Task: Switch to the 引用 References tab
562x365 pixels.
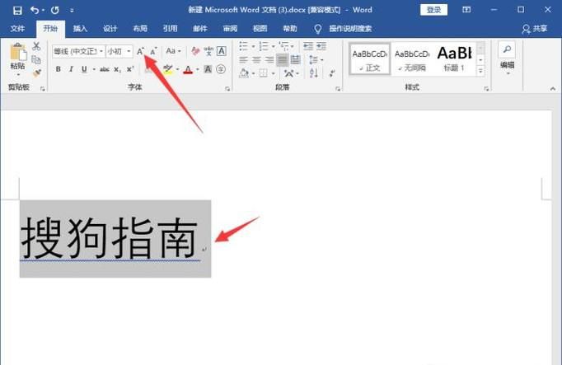Action: point(171,28)
